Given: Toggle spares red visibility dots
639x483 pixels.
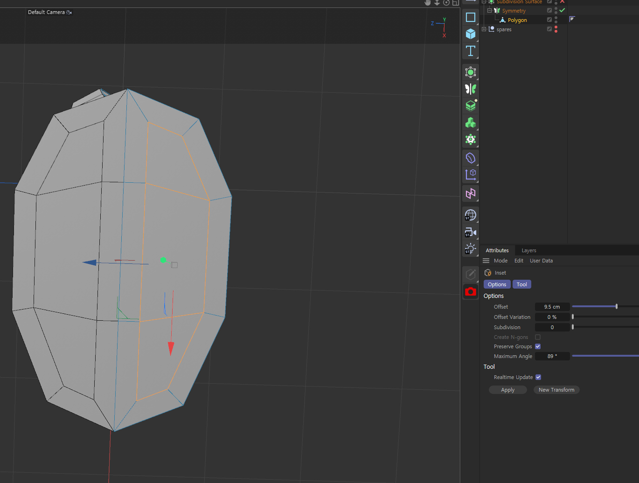Looking at the screenshot, I should tap(556, 29).
